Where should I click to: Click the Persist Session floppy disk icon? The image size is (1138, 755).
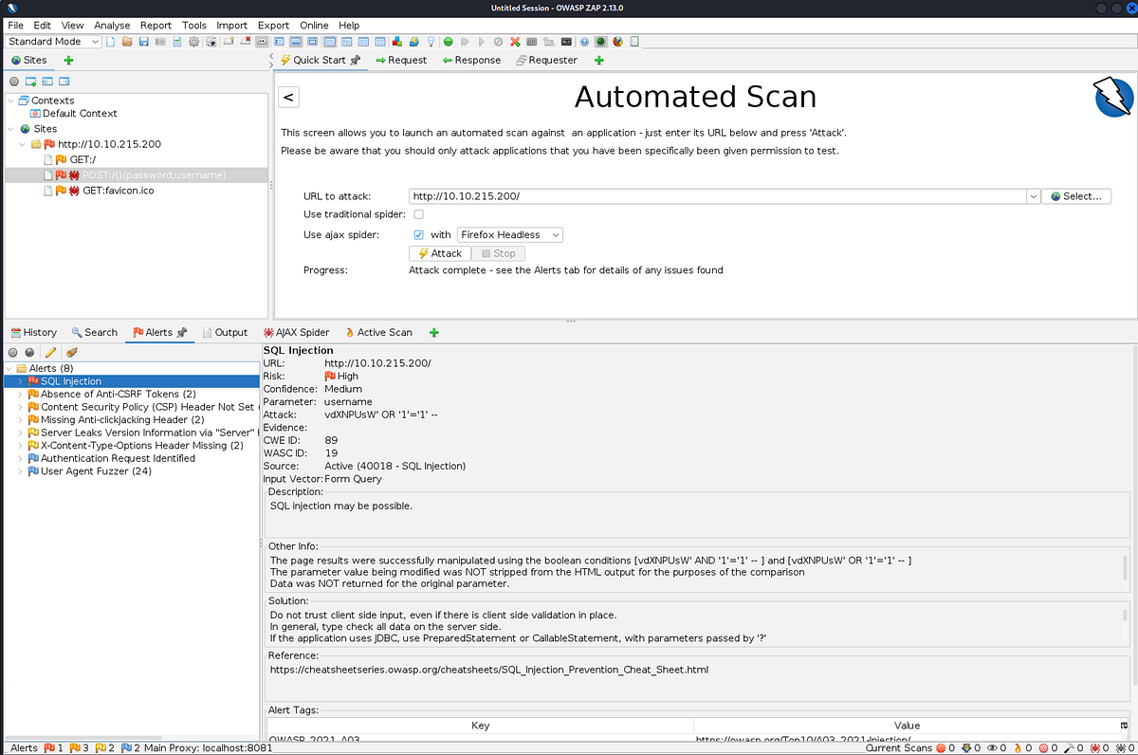[144, 42]
